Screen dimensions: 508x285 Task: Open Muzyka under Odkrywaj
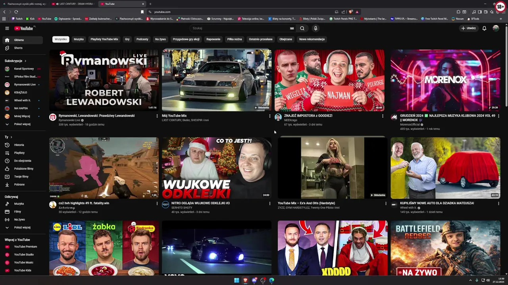[22, 203]
